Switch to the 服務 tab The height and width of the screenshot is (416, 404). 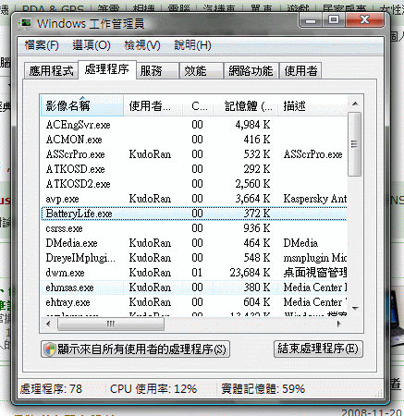(157, 71)
